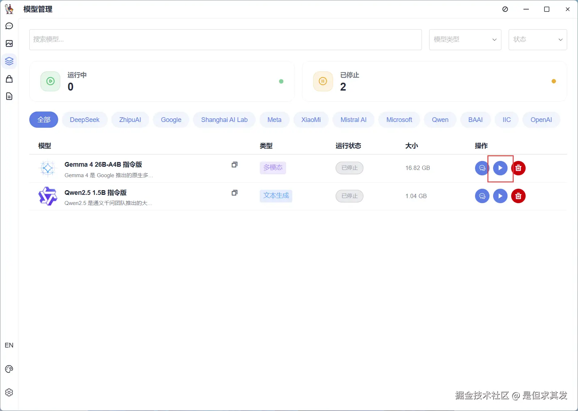The image size is (578, 411).
Task: Click the Mistral AI filter button
Action: [353, 119]
